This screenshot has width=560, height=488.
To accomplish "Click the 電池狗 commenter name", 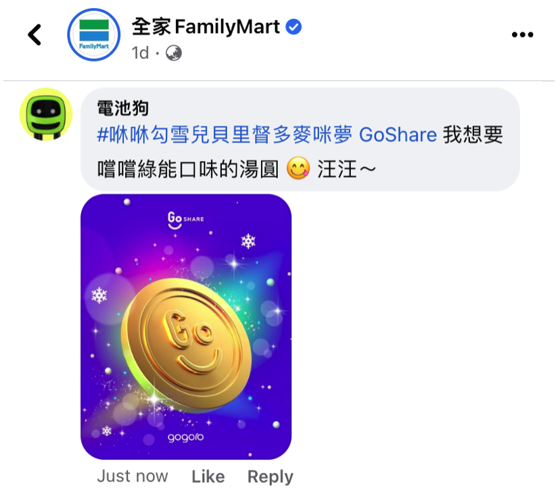I will point(123,108).
